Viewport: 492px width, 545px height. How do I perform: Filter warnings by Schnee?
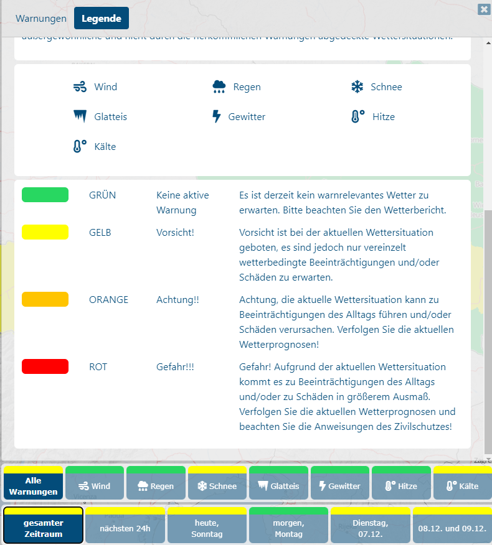[x=217, y=483]
